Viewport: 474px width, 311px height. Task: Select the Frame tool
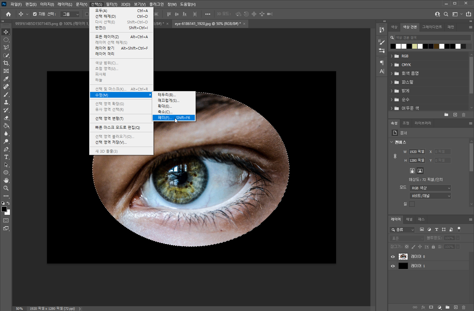coord(6,71)
